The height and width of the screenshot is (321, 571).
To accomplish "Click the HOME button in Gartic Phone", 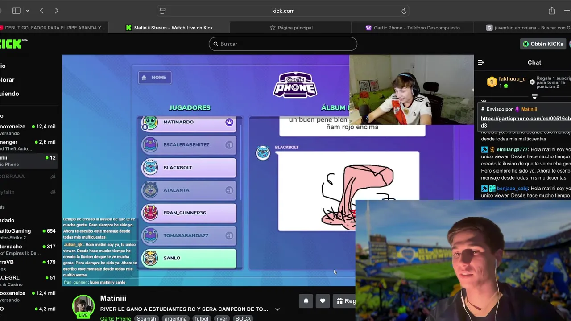I will [x=154, y=78].
